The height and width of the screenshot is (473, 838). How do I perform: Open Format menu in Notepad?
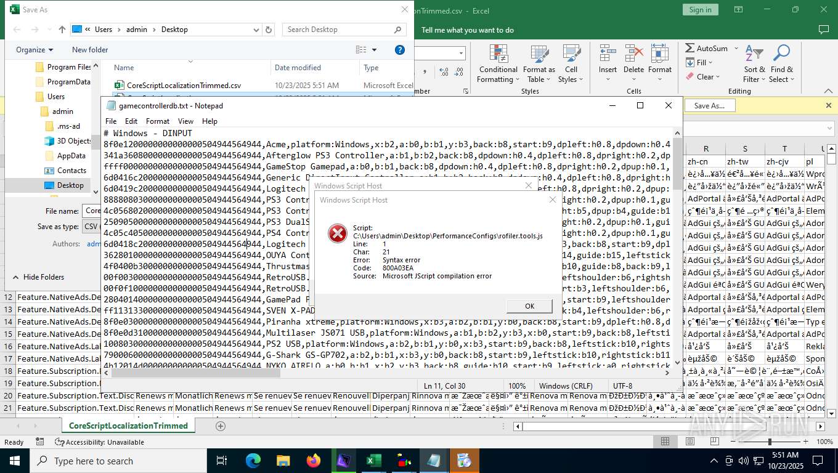tap(158, 121)
